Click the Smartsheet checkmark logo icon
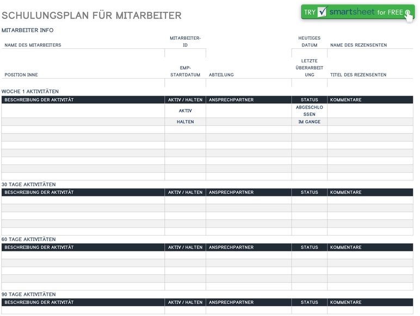 click(x=322, y=12)
